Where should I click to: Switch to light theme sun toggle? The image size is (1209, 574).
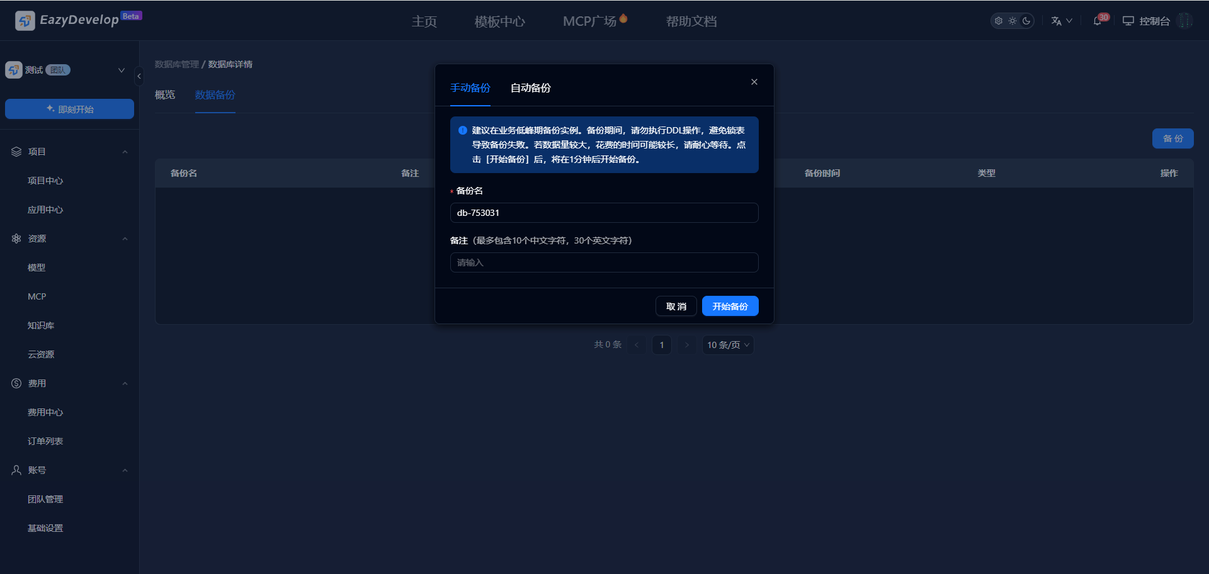1013,21
